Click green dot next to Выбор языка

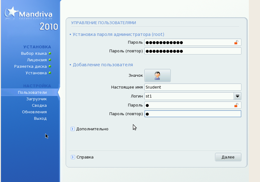tap(50, 53)
